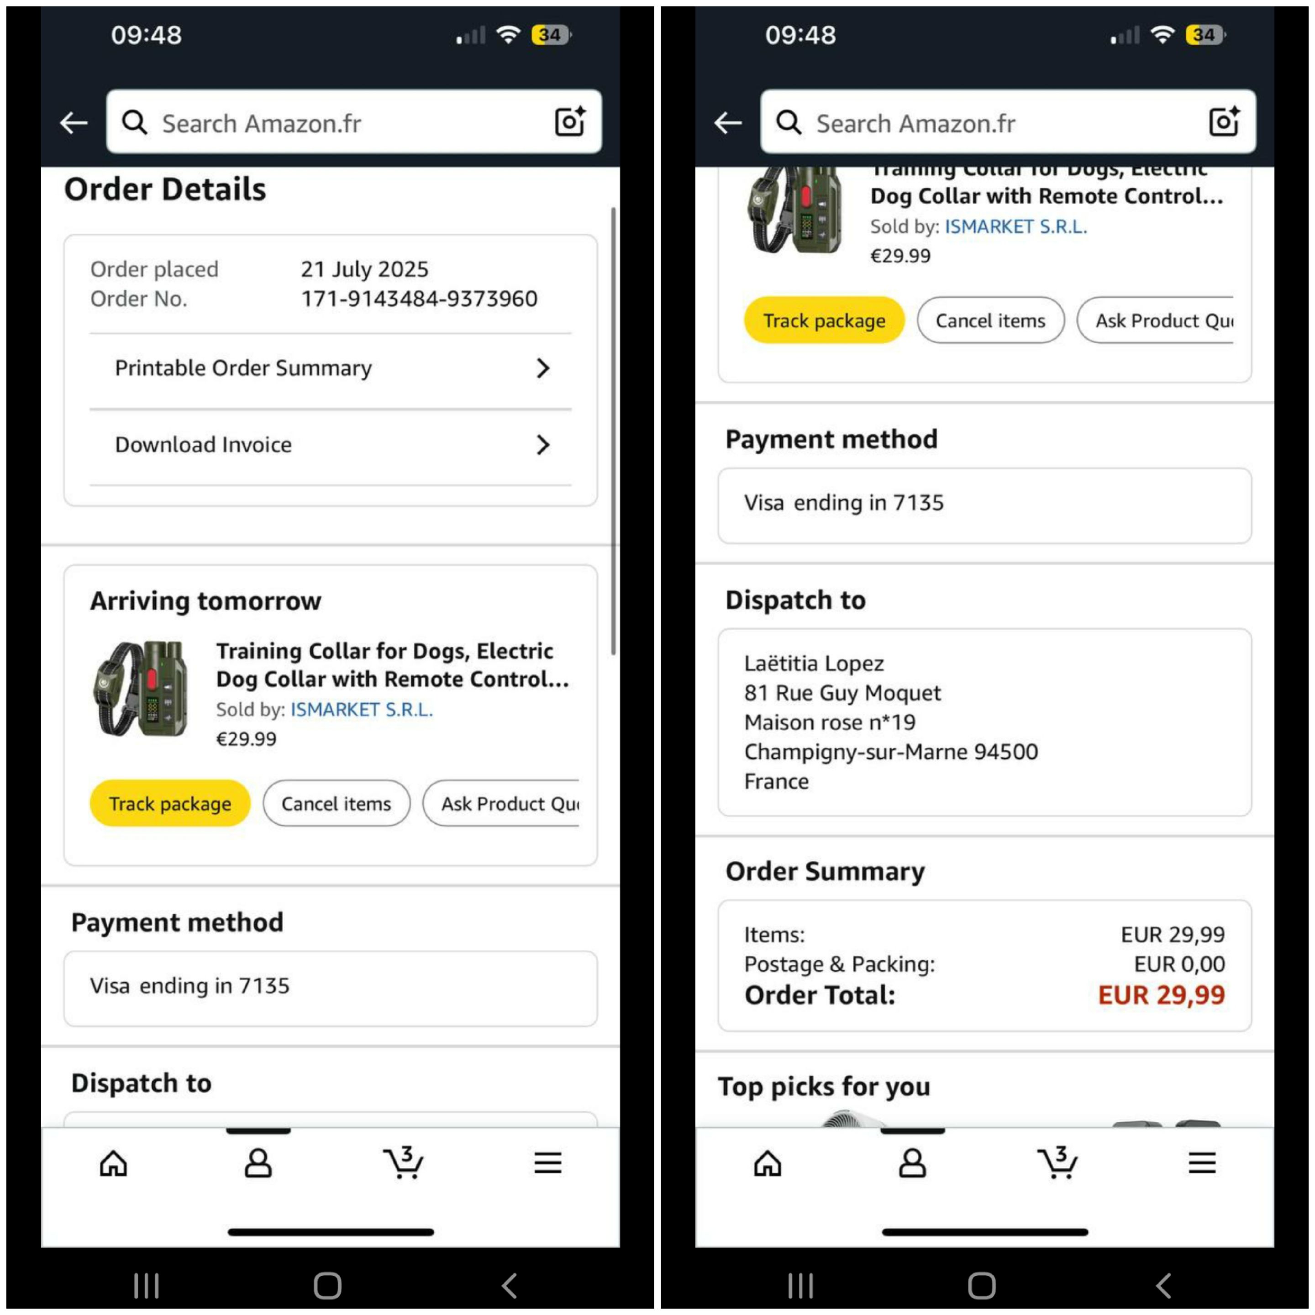Image resolution: width=1315 pixels, height=1315 pixels.
Task: Tap Android home button on right screen
Action: pyautogui.click(x=982, y=1286)
